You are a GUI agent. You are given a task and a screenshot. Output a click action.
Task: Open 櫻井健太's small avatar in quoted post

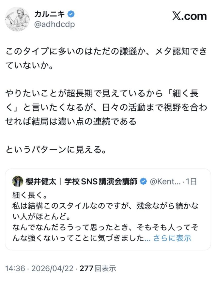pos(18,181)
